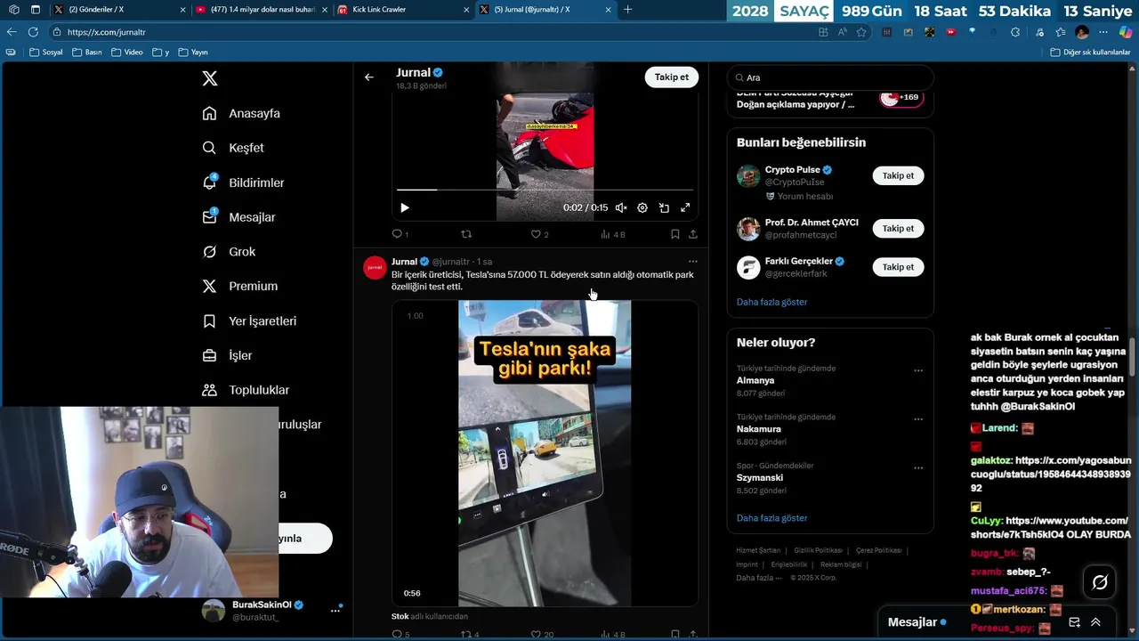1139x641 pixels.
Task: Open video picture-in-picture icon
Action: pyautogui.click(x=664, y=207)
